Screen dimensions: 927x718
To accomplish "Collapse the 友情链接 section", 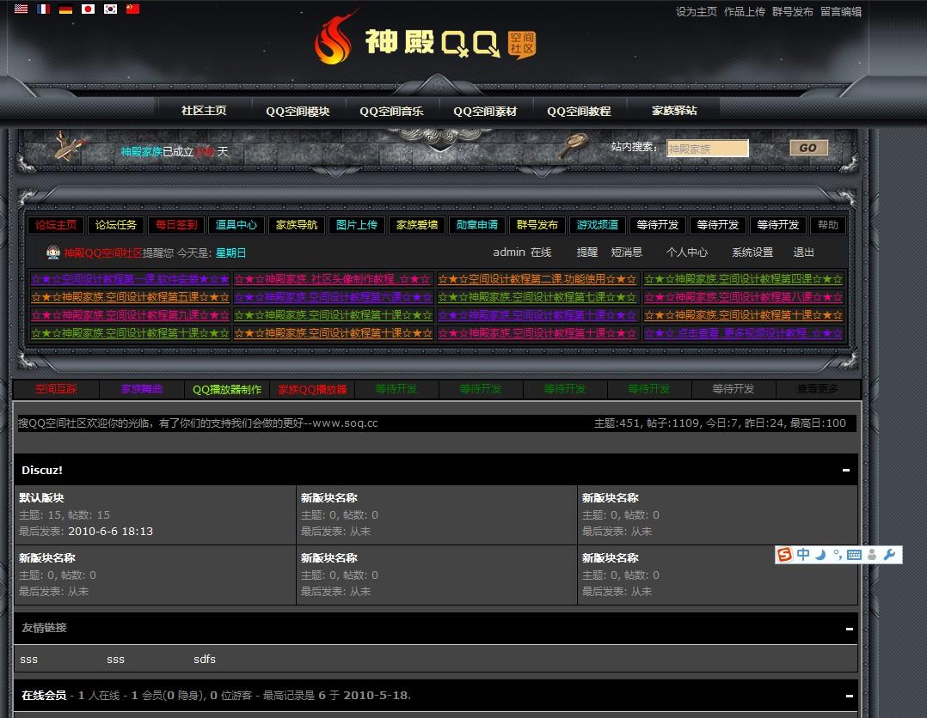I will [x=846, y=629].
